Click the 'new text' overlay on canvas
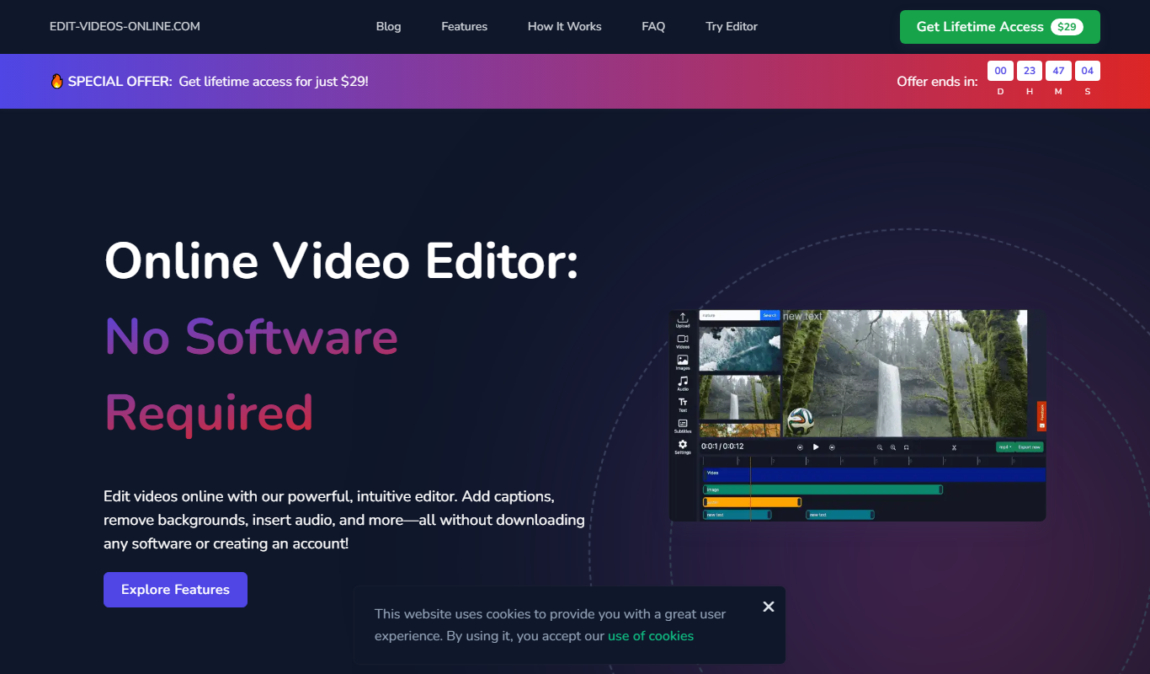This screenshot has width=1150, height=674. click(x=802, y=317)
